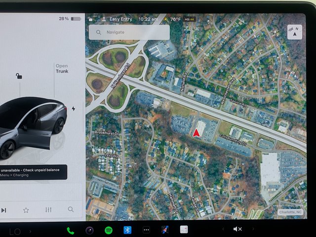Tap the 28% battery indicator
The image size is (316, 237).
[x=70, y=19]
